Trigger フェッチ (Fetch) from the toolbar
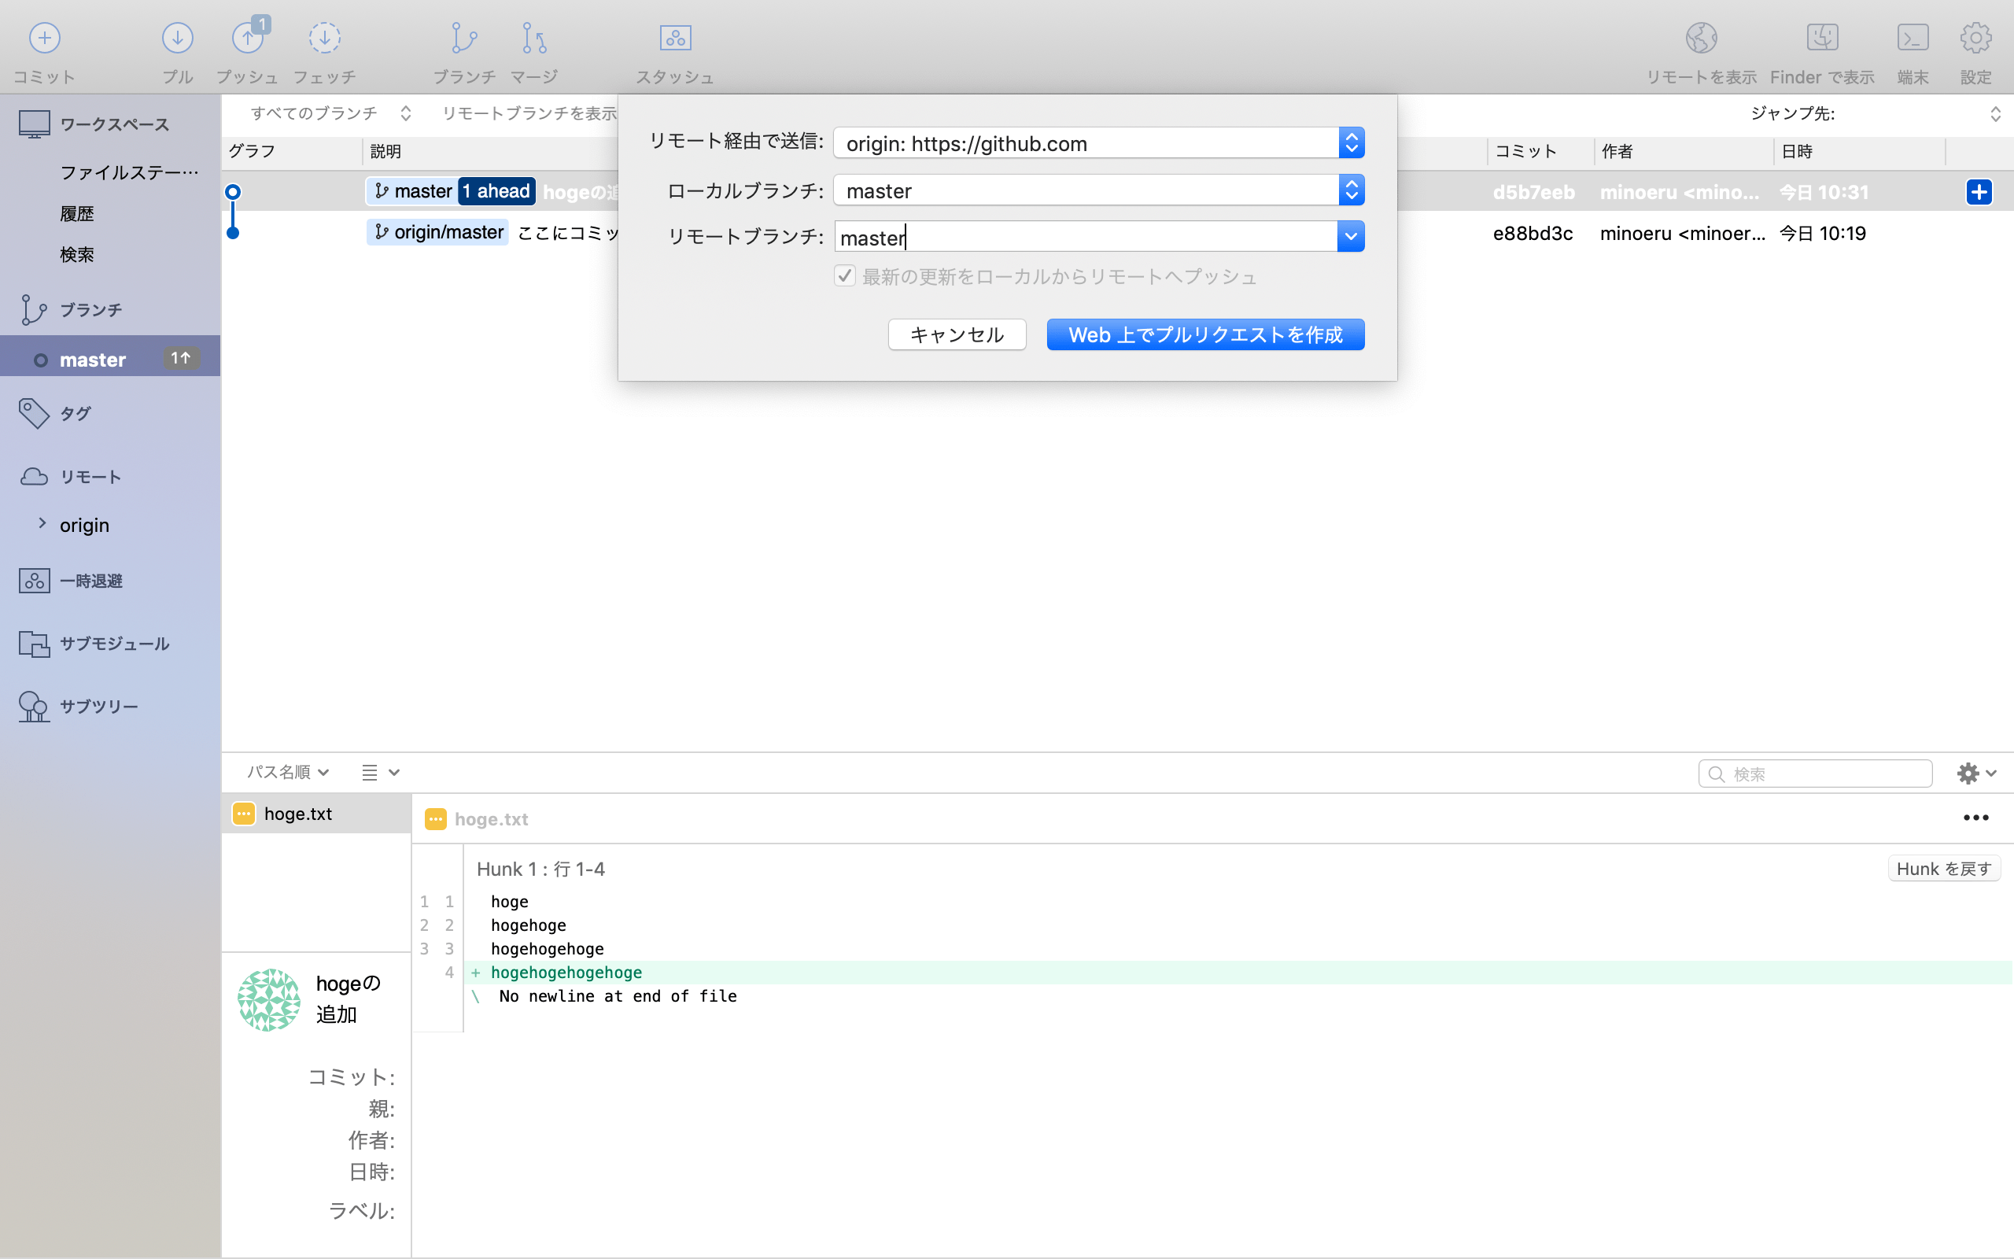2014x1259 pixels. pyautogui.click(x=325, y=39)
